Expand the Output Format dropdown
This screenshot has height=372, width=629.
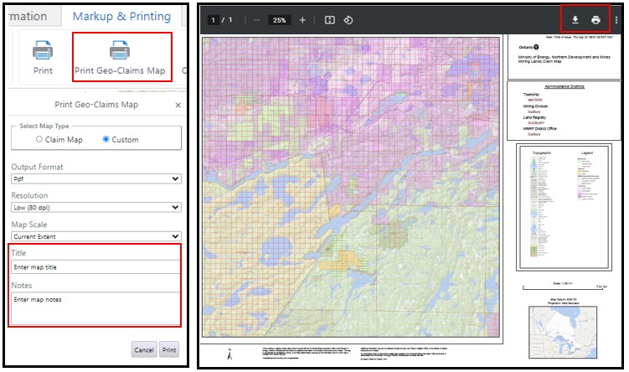pyautogui.click(x=95, y=178)
